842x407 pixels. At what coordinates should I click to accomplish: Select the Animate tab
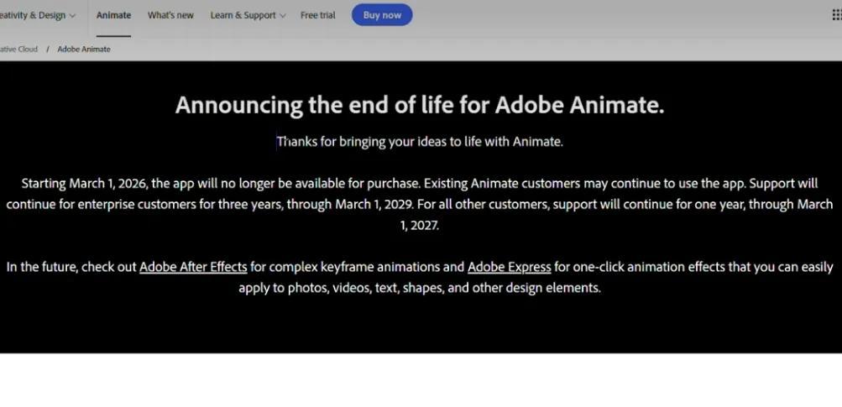113,15
